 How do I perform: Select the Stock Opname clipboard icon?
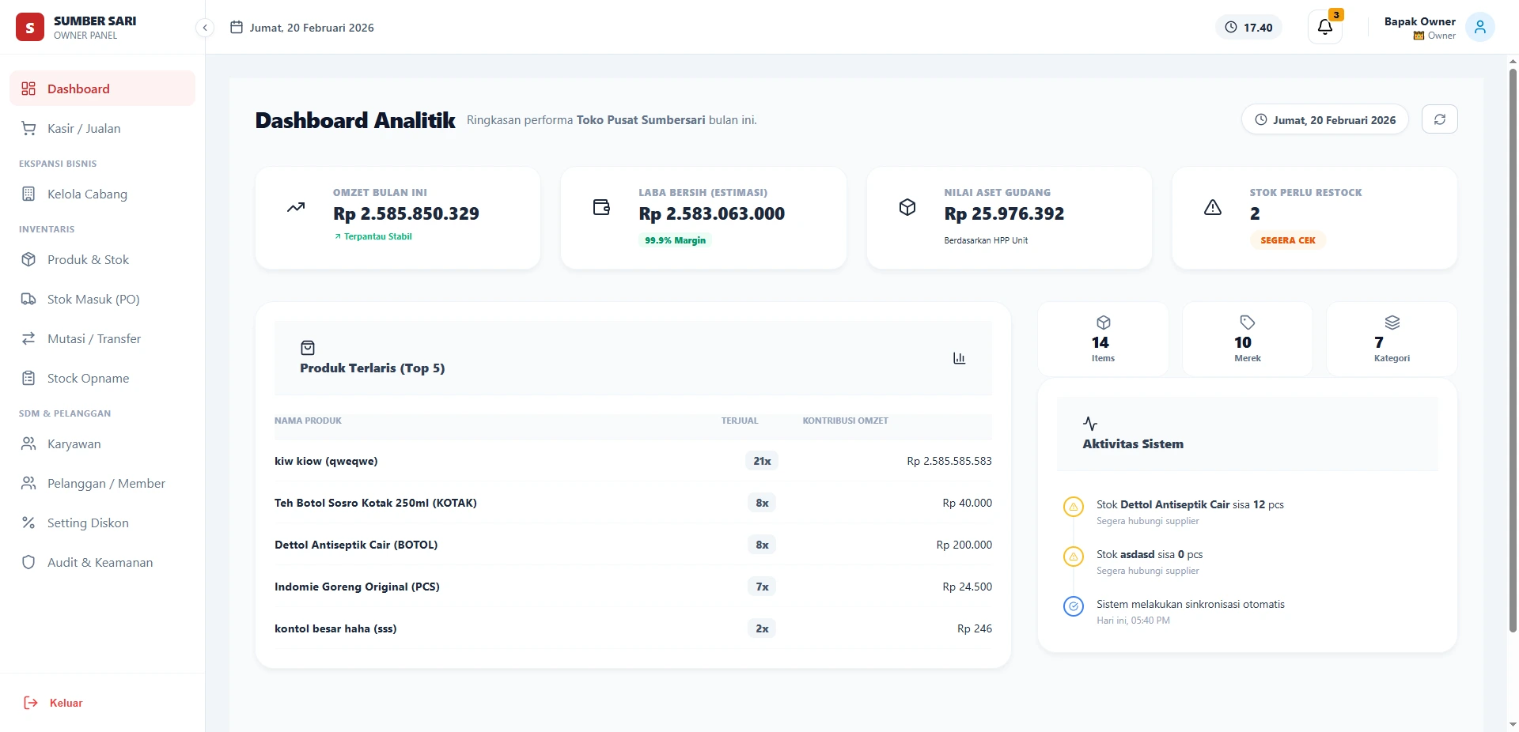pyautogui.click(x=28, y=378)
